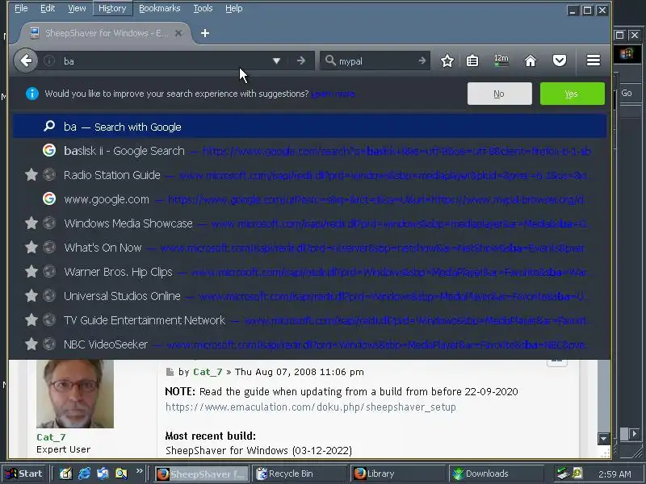
Task: Open the downloads indicator showing 12m
Action: click(501, 61)
